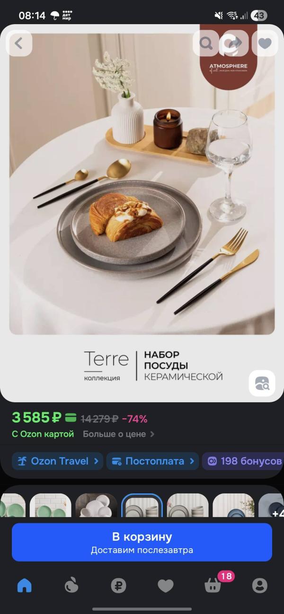Toggle the favorite heart on the product
This screenshot has height=614, width=284.
coord(265,43)
